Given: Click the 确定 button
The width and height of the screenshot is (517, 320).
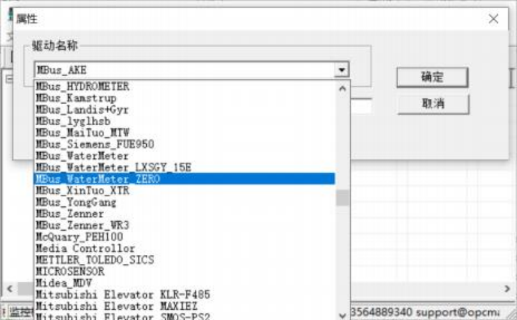Looking at the screenshot, I should 432,77.
